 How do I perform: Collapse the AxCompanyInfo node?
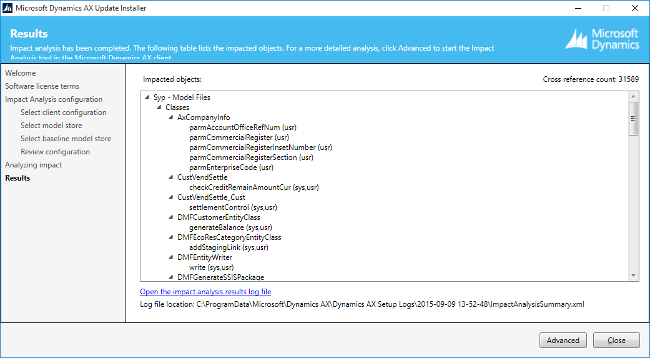[x=171, y=117]
